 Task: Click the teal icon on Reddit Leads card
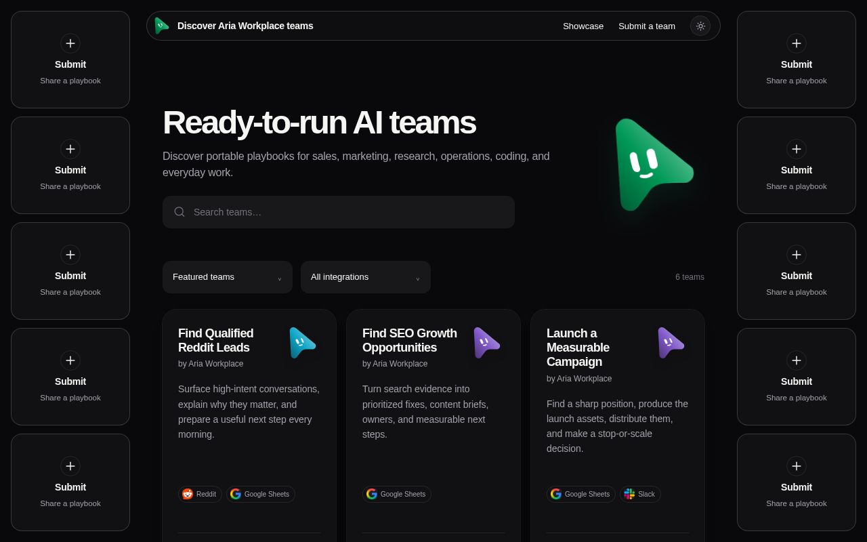(x=302, y=343)
